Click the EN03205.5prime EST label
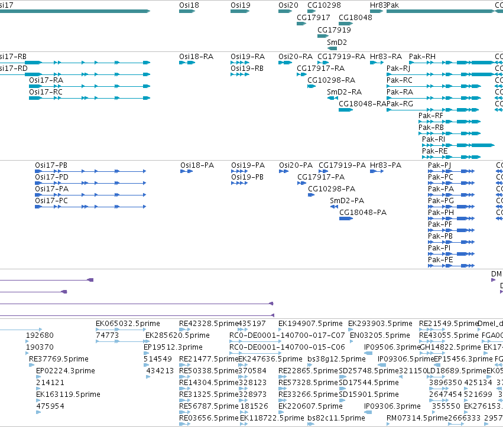 coord(380,336)
